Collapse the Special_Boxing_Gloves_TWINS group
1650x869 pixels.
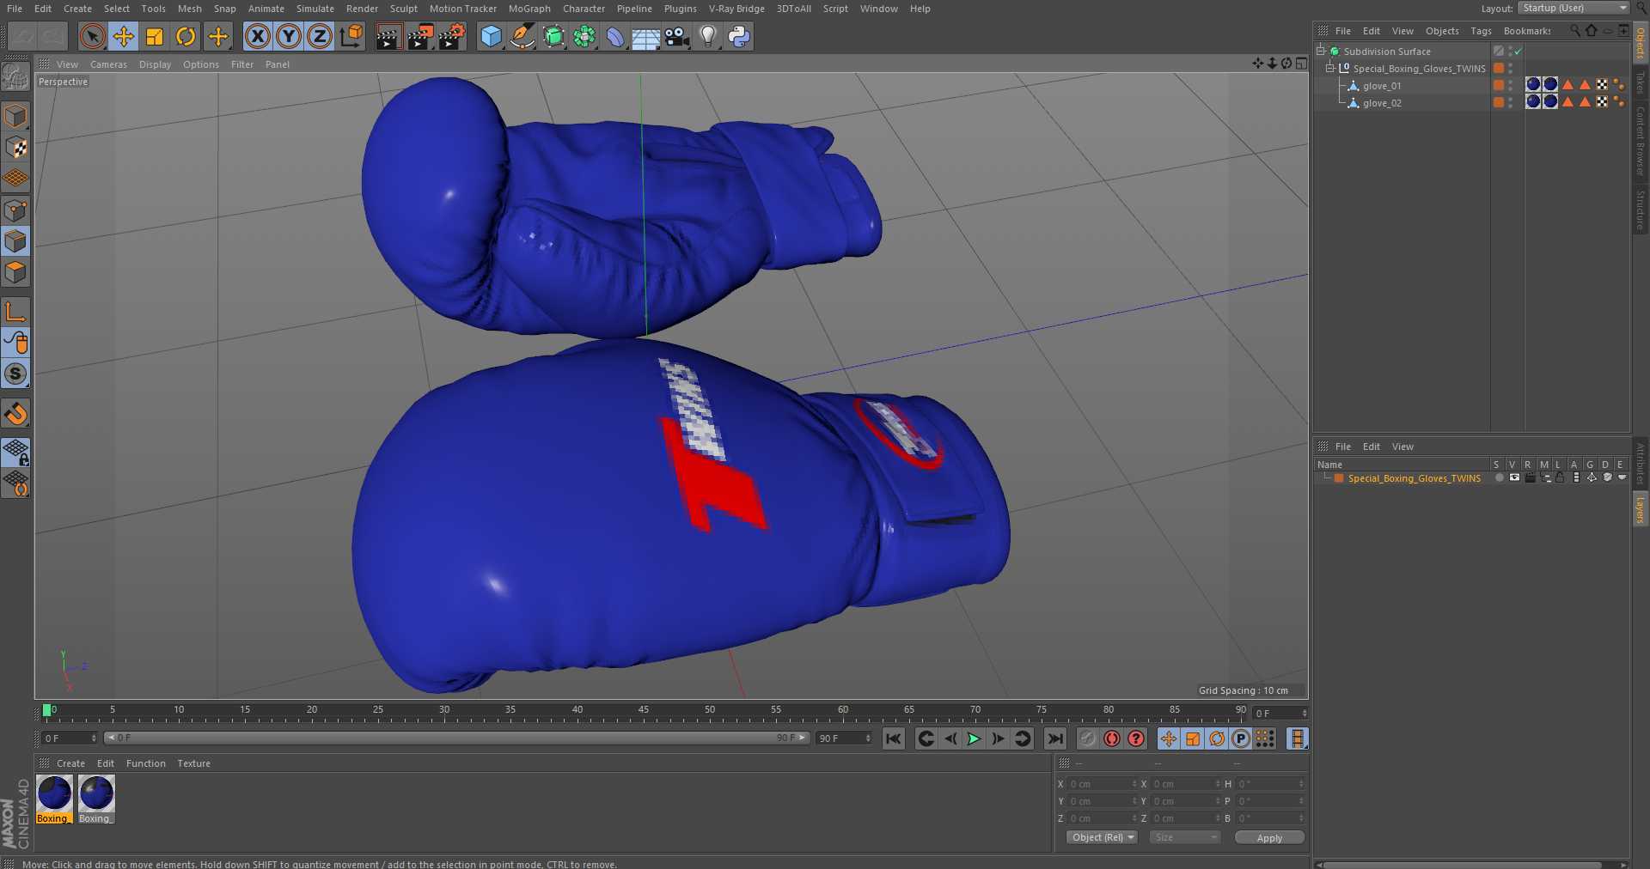(x=1330, y=68)
